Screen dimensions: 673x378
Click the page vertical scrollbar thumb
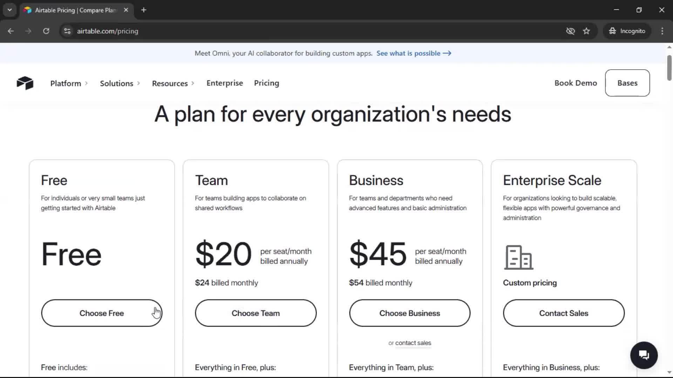[669, 68]
